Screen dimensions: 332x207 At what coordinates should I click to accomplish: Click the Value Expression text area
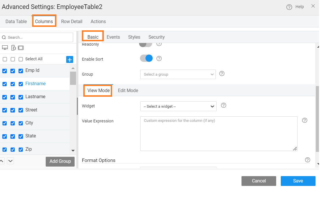219,133
